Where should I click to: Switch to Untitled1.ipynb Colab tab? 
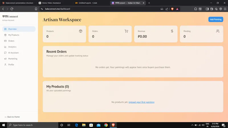(x=88, y=3)
